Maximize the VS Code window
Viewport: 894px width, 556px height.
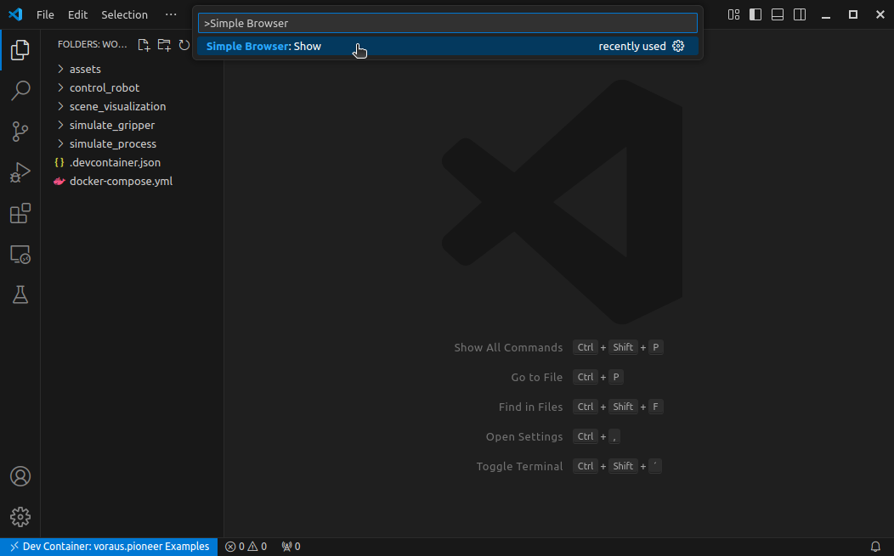coord(853,14)
